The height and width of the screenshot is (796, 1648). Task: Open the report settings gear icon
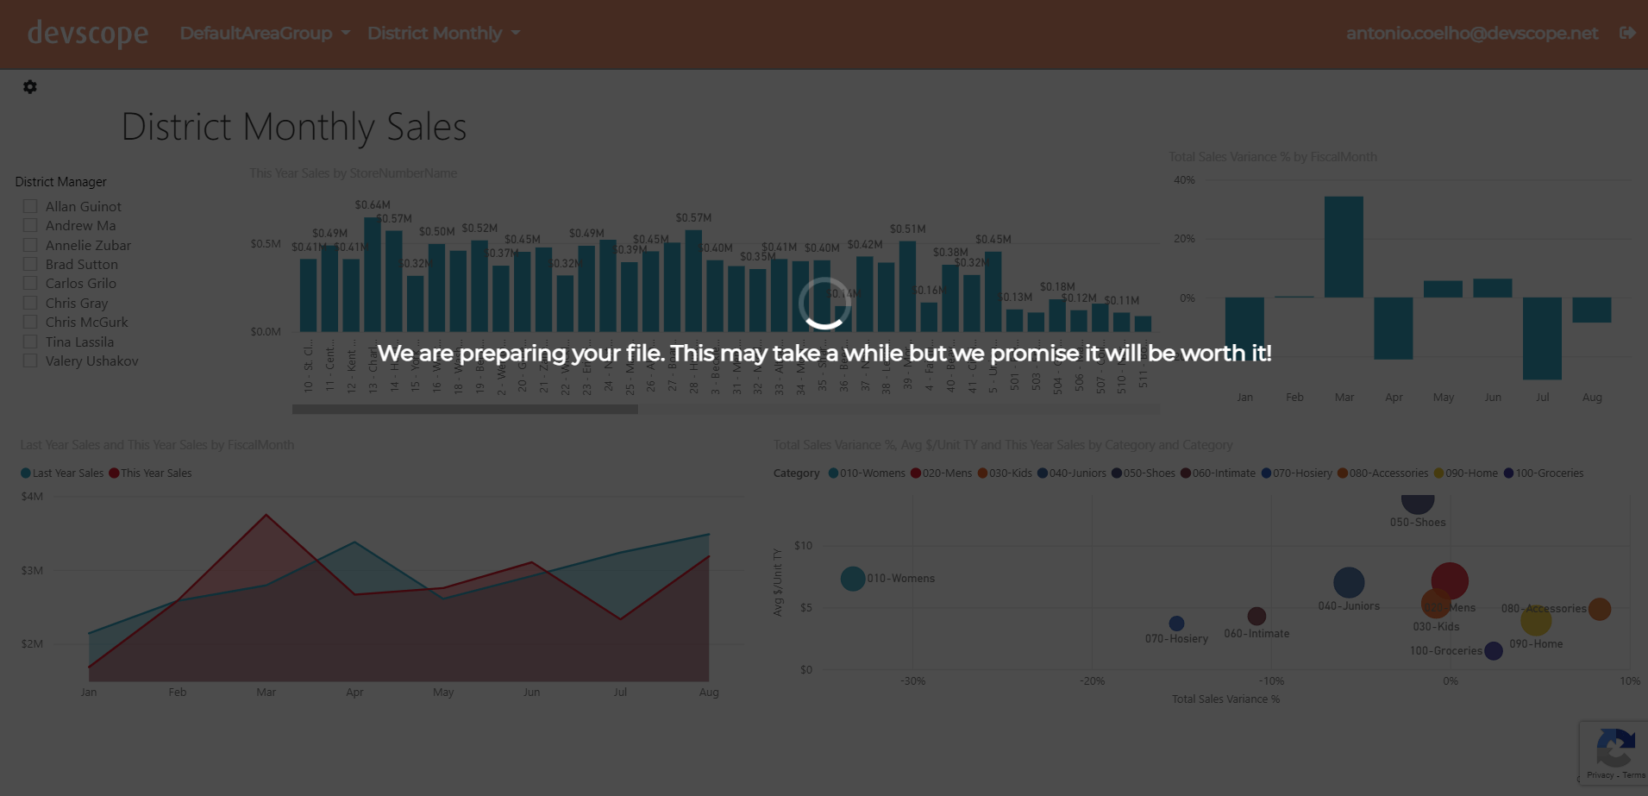coord(29,86)
